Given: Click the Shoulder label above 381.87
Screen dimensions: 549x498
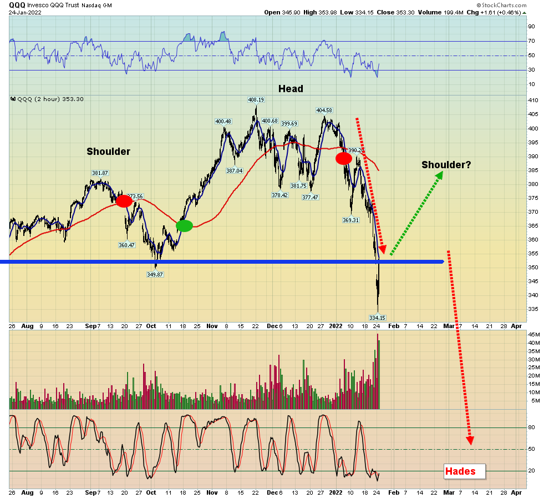Looking at the screenshot, I should [108, 152].
